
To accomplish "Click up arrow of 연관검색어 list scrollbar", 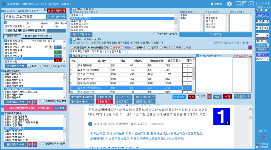I will coord(64,41).
